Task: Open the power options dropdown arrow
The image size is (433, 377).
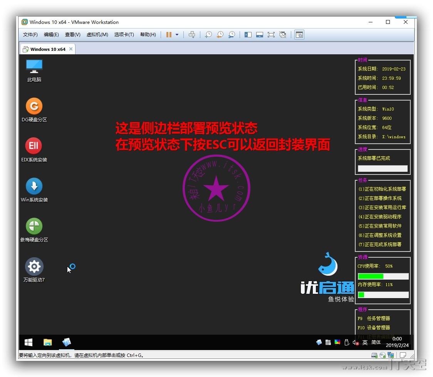Action: click(177, 35)
